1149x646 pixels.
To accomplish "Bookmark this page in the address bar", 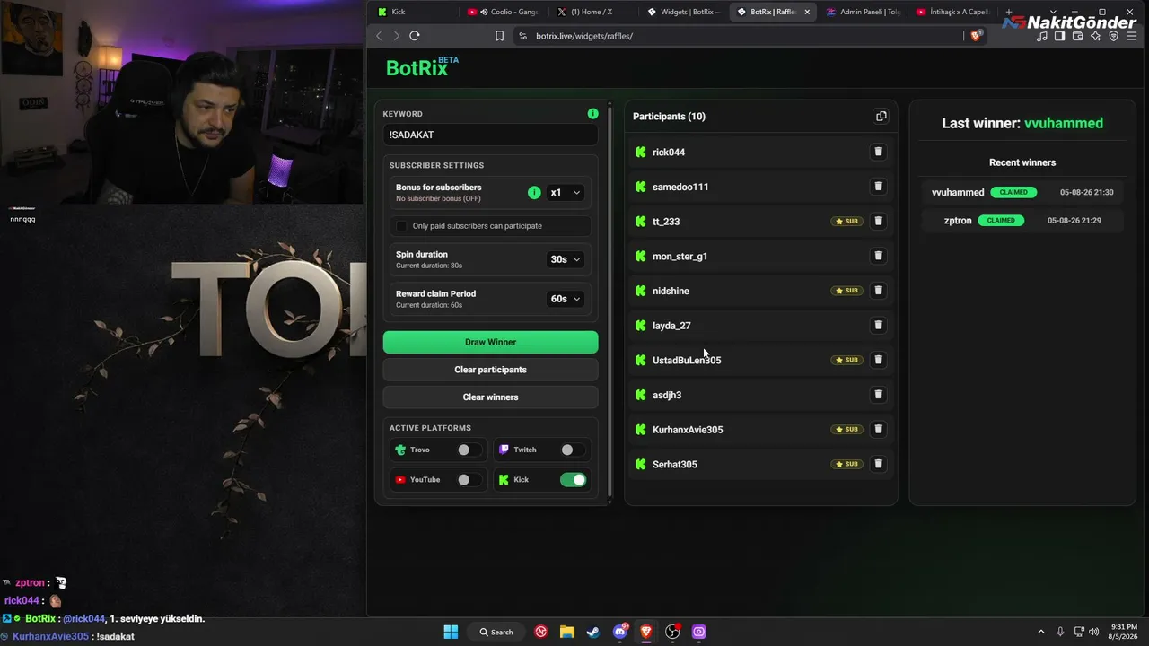I will (499, 36).
